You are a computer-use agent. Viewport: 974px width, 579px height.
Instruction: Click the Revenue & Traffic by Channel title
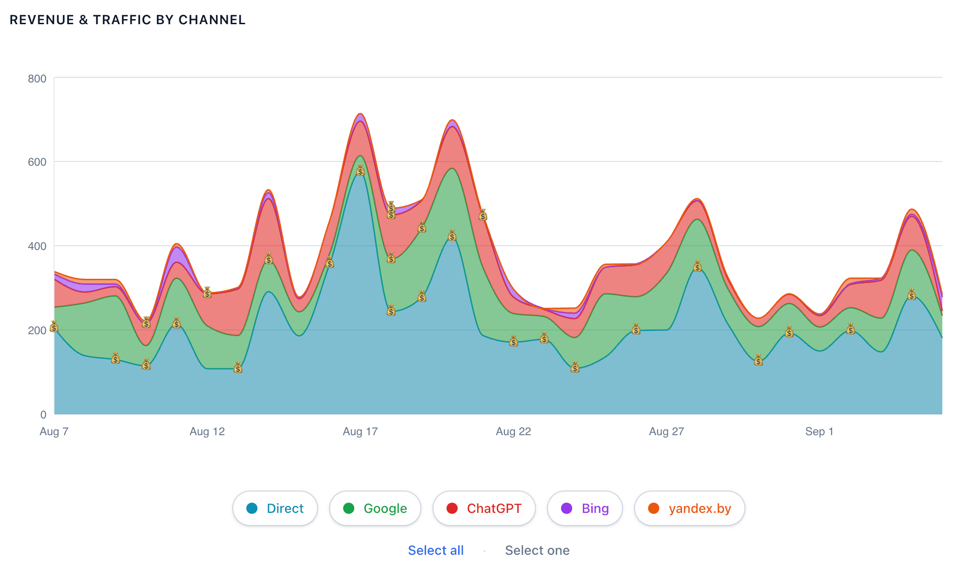coord(128,20)
